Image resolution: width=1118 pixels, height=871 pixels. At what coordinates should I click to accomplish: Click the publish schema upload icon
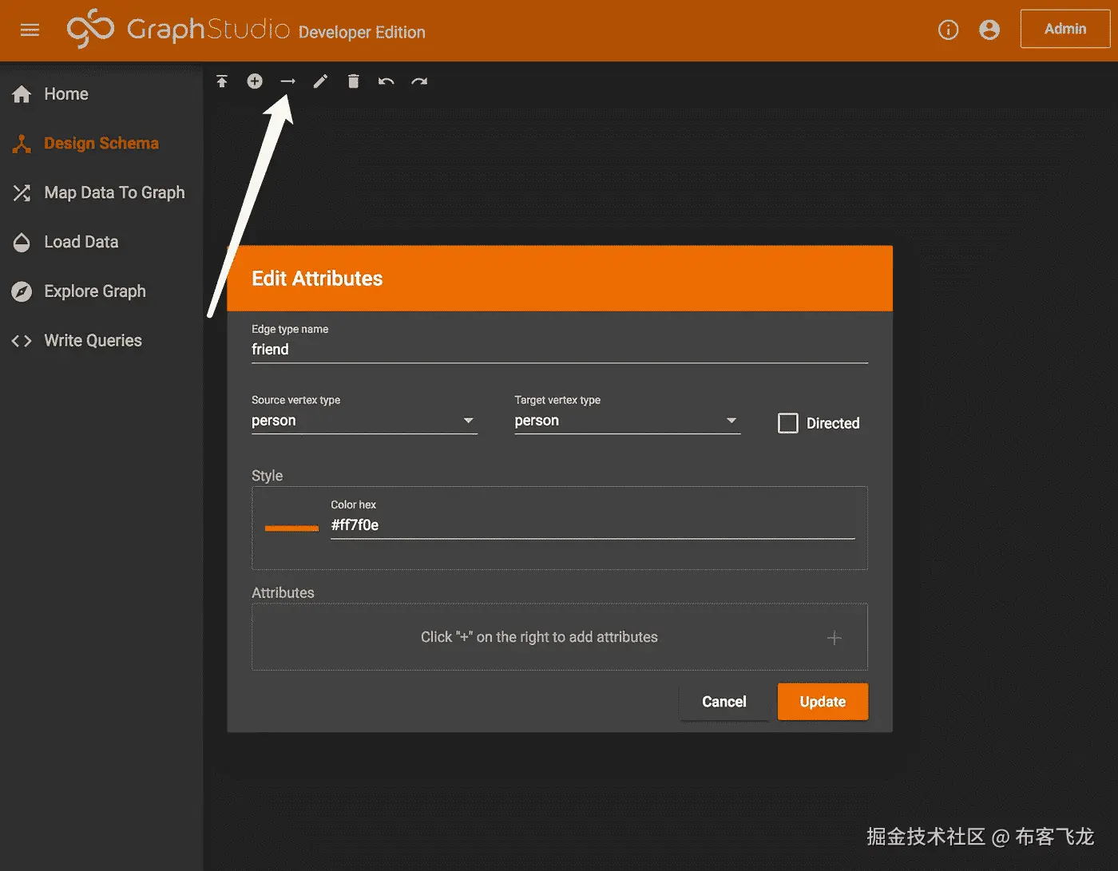click(222, 81)
